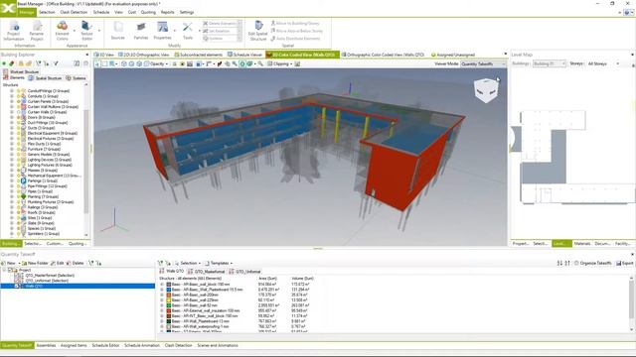
Task: Select the Walls QTO item in takeoff tree
Action: (x=34, y=286)
